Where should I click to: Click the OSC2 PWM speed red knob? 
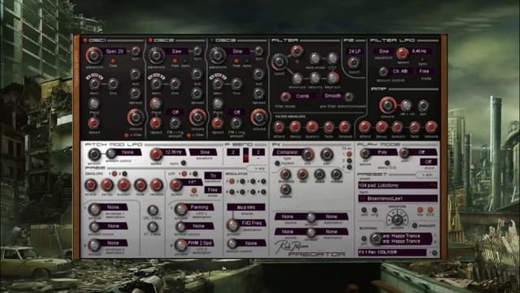[x=155, y=123]
